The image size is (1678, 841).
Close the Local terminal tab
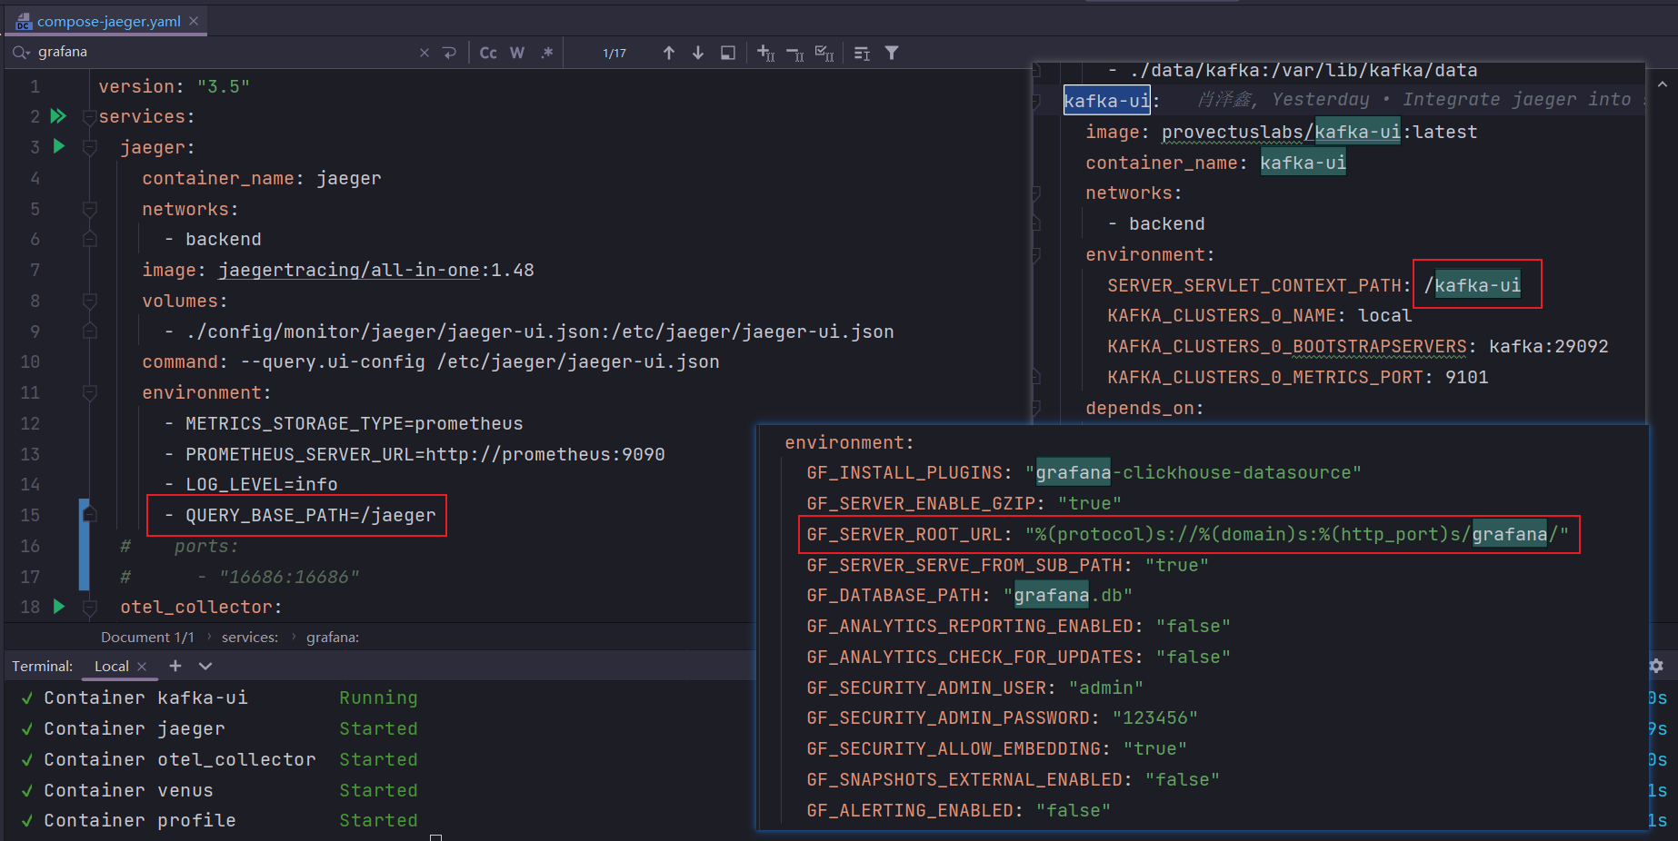point(142,666)
